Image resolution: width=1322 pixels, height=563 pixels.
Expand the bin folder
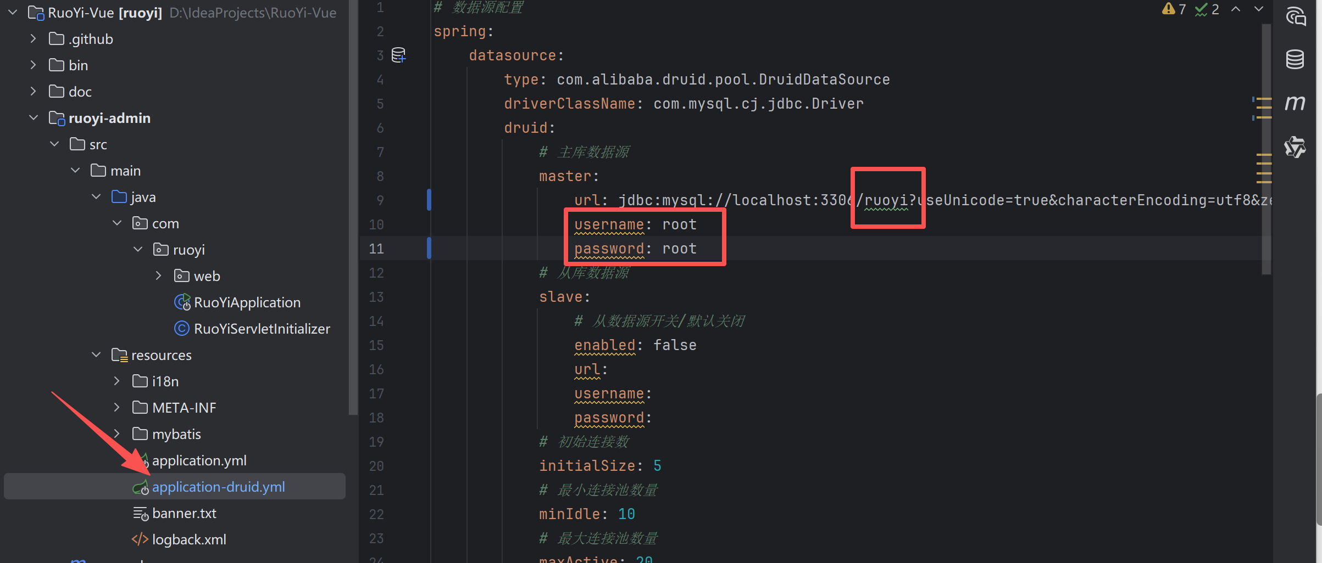pyautogui.click(x=34, y=65)
